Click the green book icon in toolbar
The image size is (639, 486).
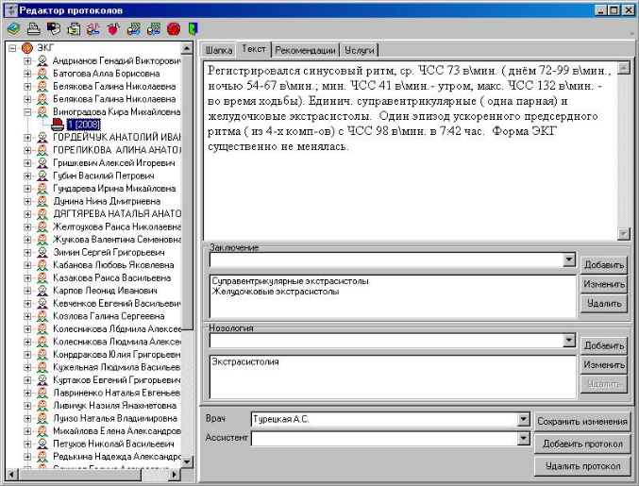12,28
